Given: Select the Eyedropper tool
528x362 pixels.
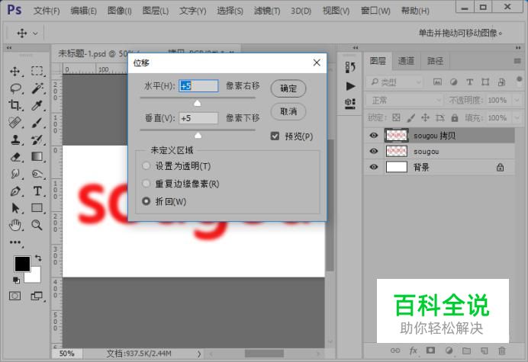Looking at the screenshot, I should tap(37, 105).
